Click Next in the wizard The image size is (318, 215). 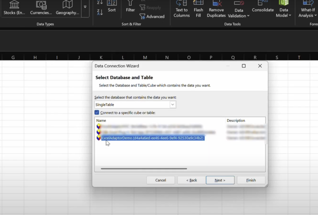click(x=220, y=180)
